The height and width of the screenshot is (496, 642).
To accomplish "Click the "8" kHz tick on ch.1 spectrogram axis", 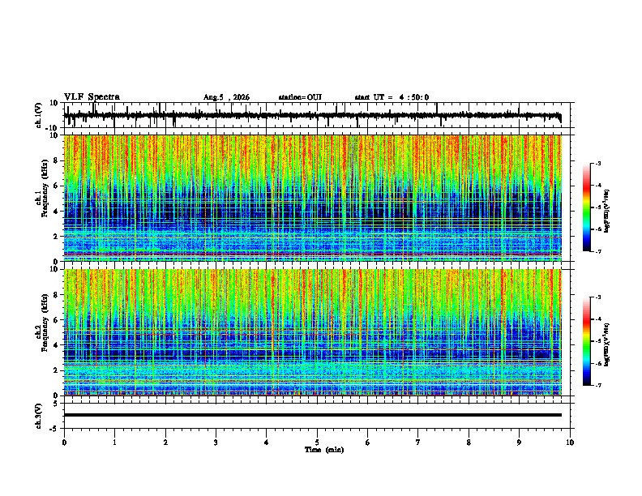I will (57, 160).
